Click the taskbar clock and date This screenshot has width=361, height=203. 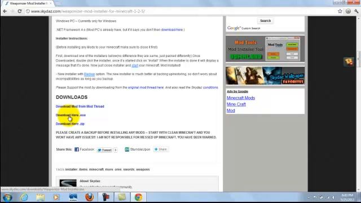coord(347,197)
